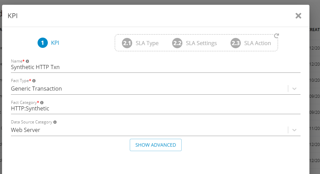Go to the SLA Settings step

[201, 43]
